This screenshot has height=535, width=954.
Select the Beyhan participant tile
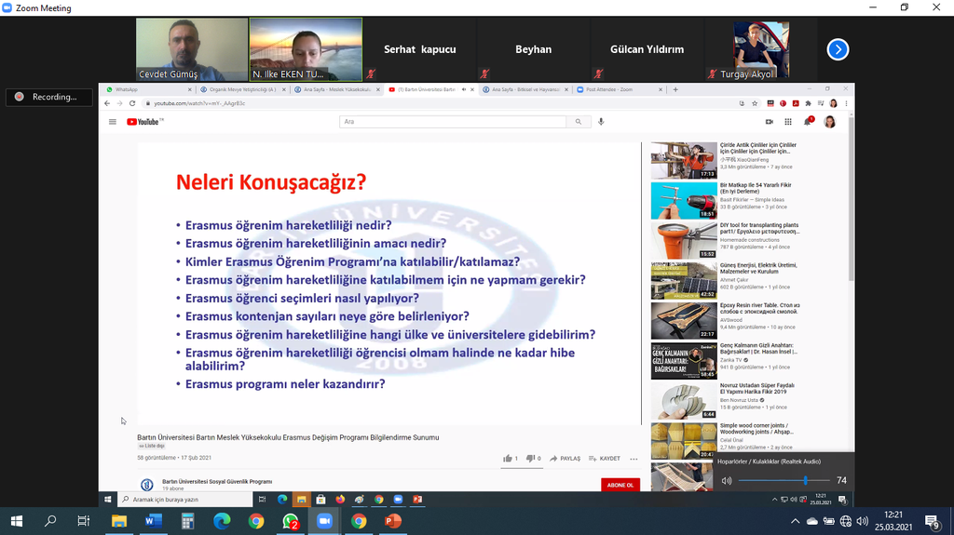tap(533, 49)
